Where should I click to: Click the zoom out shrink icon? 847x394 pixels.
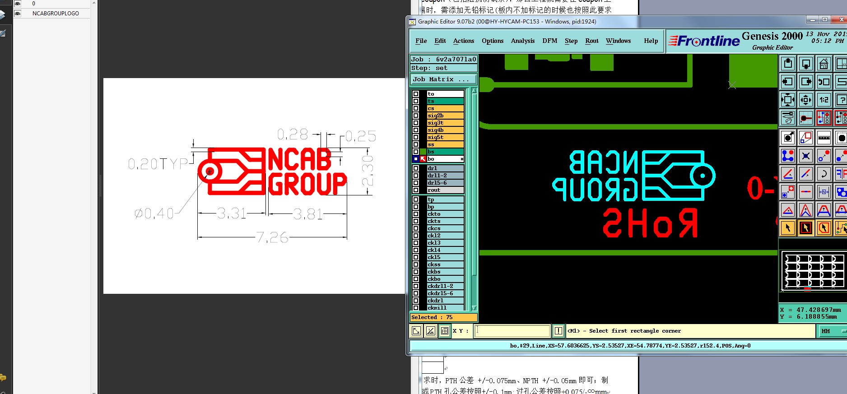click(x=806, y=100)
